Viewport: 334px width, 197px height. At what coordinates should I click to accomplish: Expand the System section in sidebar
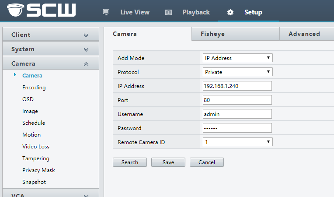[49, 49]
